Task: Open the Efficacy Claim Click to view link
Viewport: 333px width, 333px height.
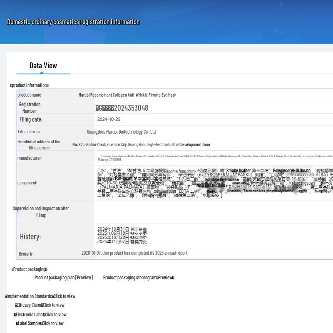Action: coord(40,305)
